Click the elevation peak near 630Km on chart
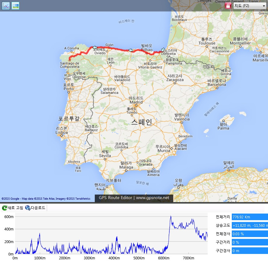Image resolution: width=268 pixels, height=266 pixels. point(171,217)
